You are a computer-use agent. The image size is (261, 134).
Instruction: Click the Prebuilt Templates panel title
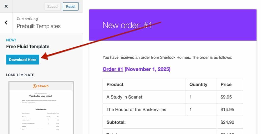[38, 26]
